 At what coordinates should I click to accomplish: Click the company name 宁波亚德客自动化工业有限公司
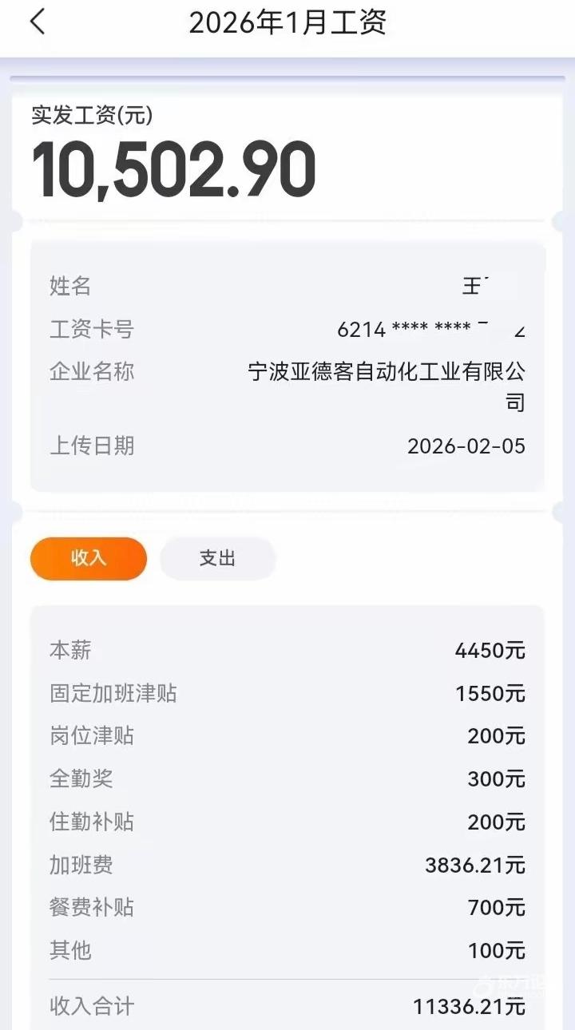387,372
